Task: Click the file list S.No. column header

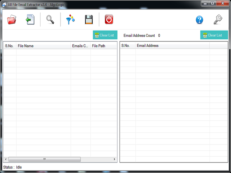Action: [x=10, y=46]
